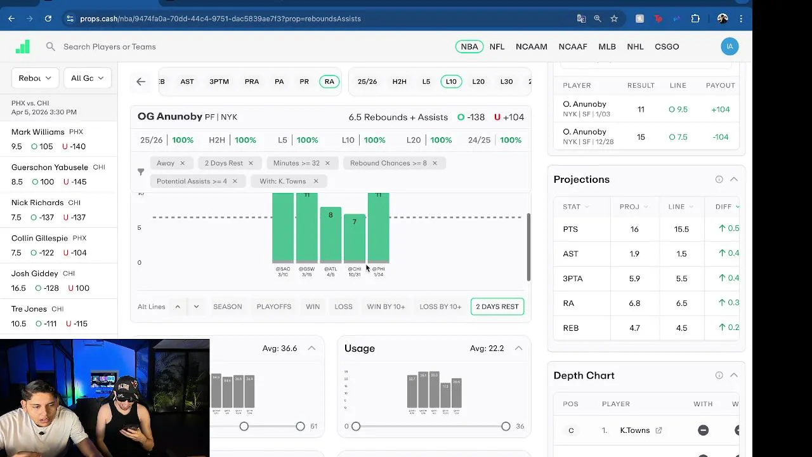812x457 pixels.
Task: Select the L20 game range
Action: pos(478,81)
